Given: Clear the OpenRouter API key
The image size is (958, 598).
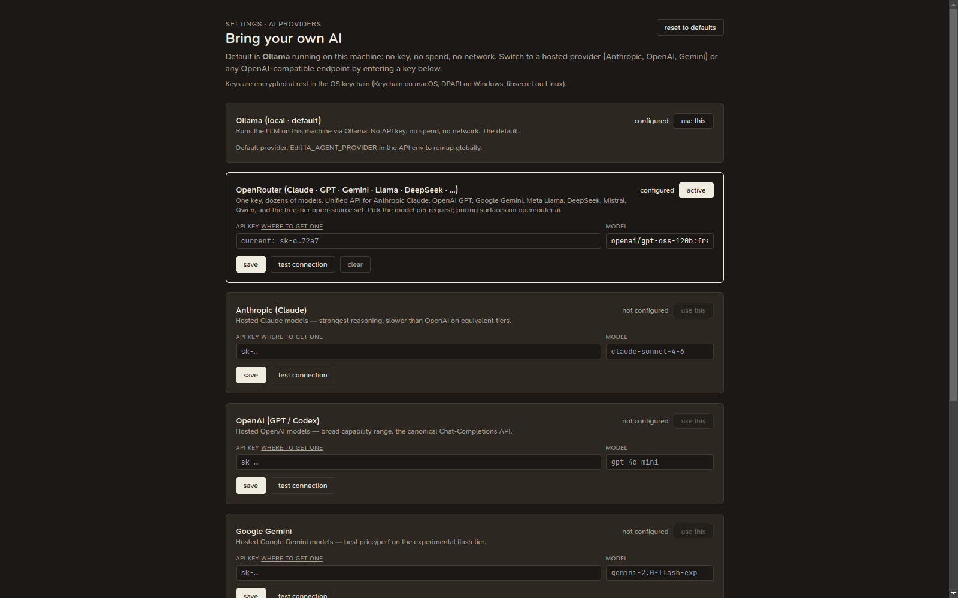Looking at the screenshot, I should [x=355, y=264].
